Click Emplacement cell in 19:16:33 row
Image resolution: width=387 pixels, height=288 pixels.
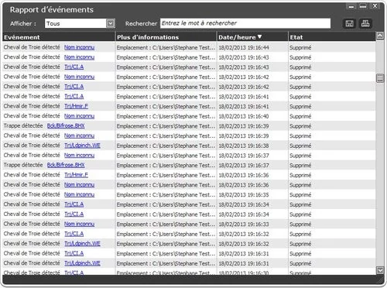coord(166,224)
